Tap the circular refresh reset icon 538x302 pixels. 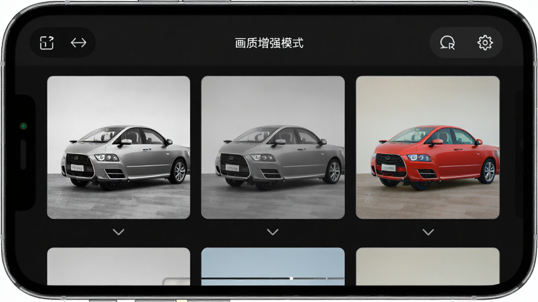coord(448,43)
